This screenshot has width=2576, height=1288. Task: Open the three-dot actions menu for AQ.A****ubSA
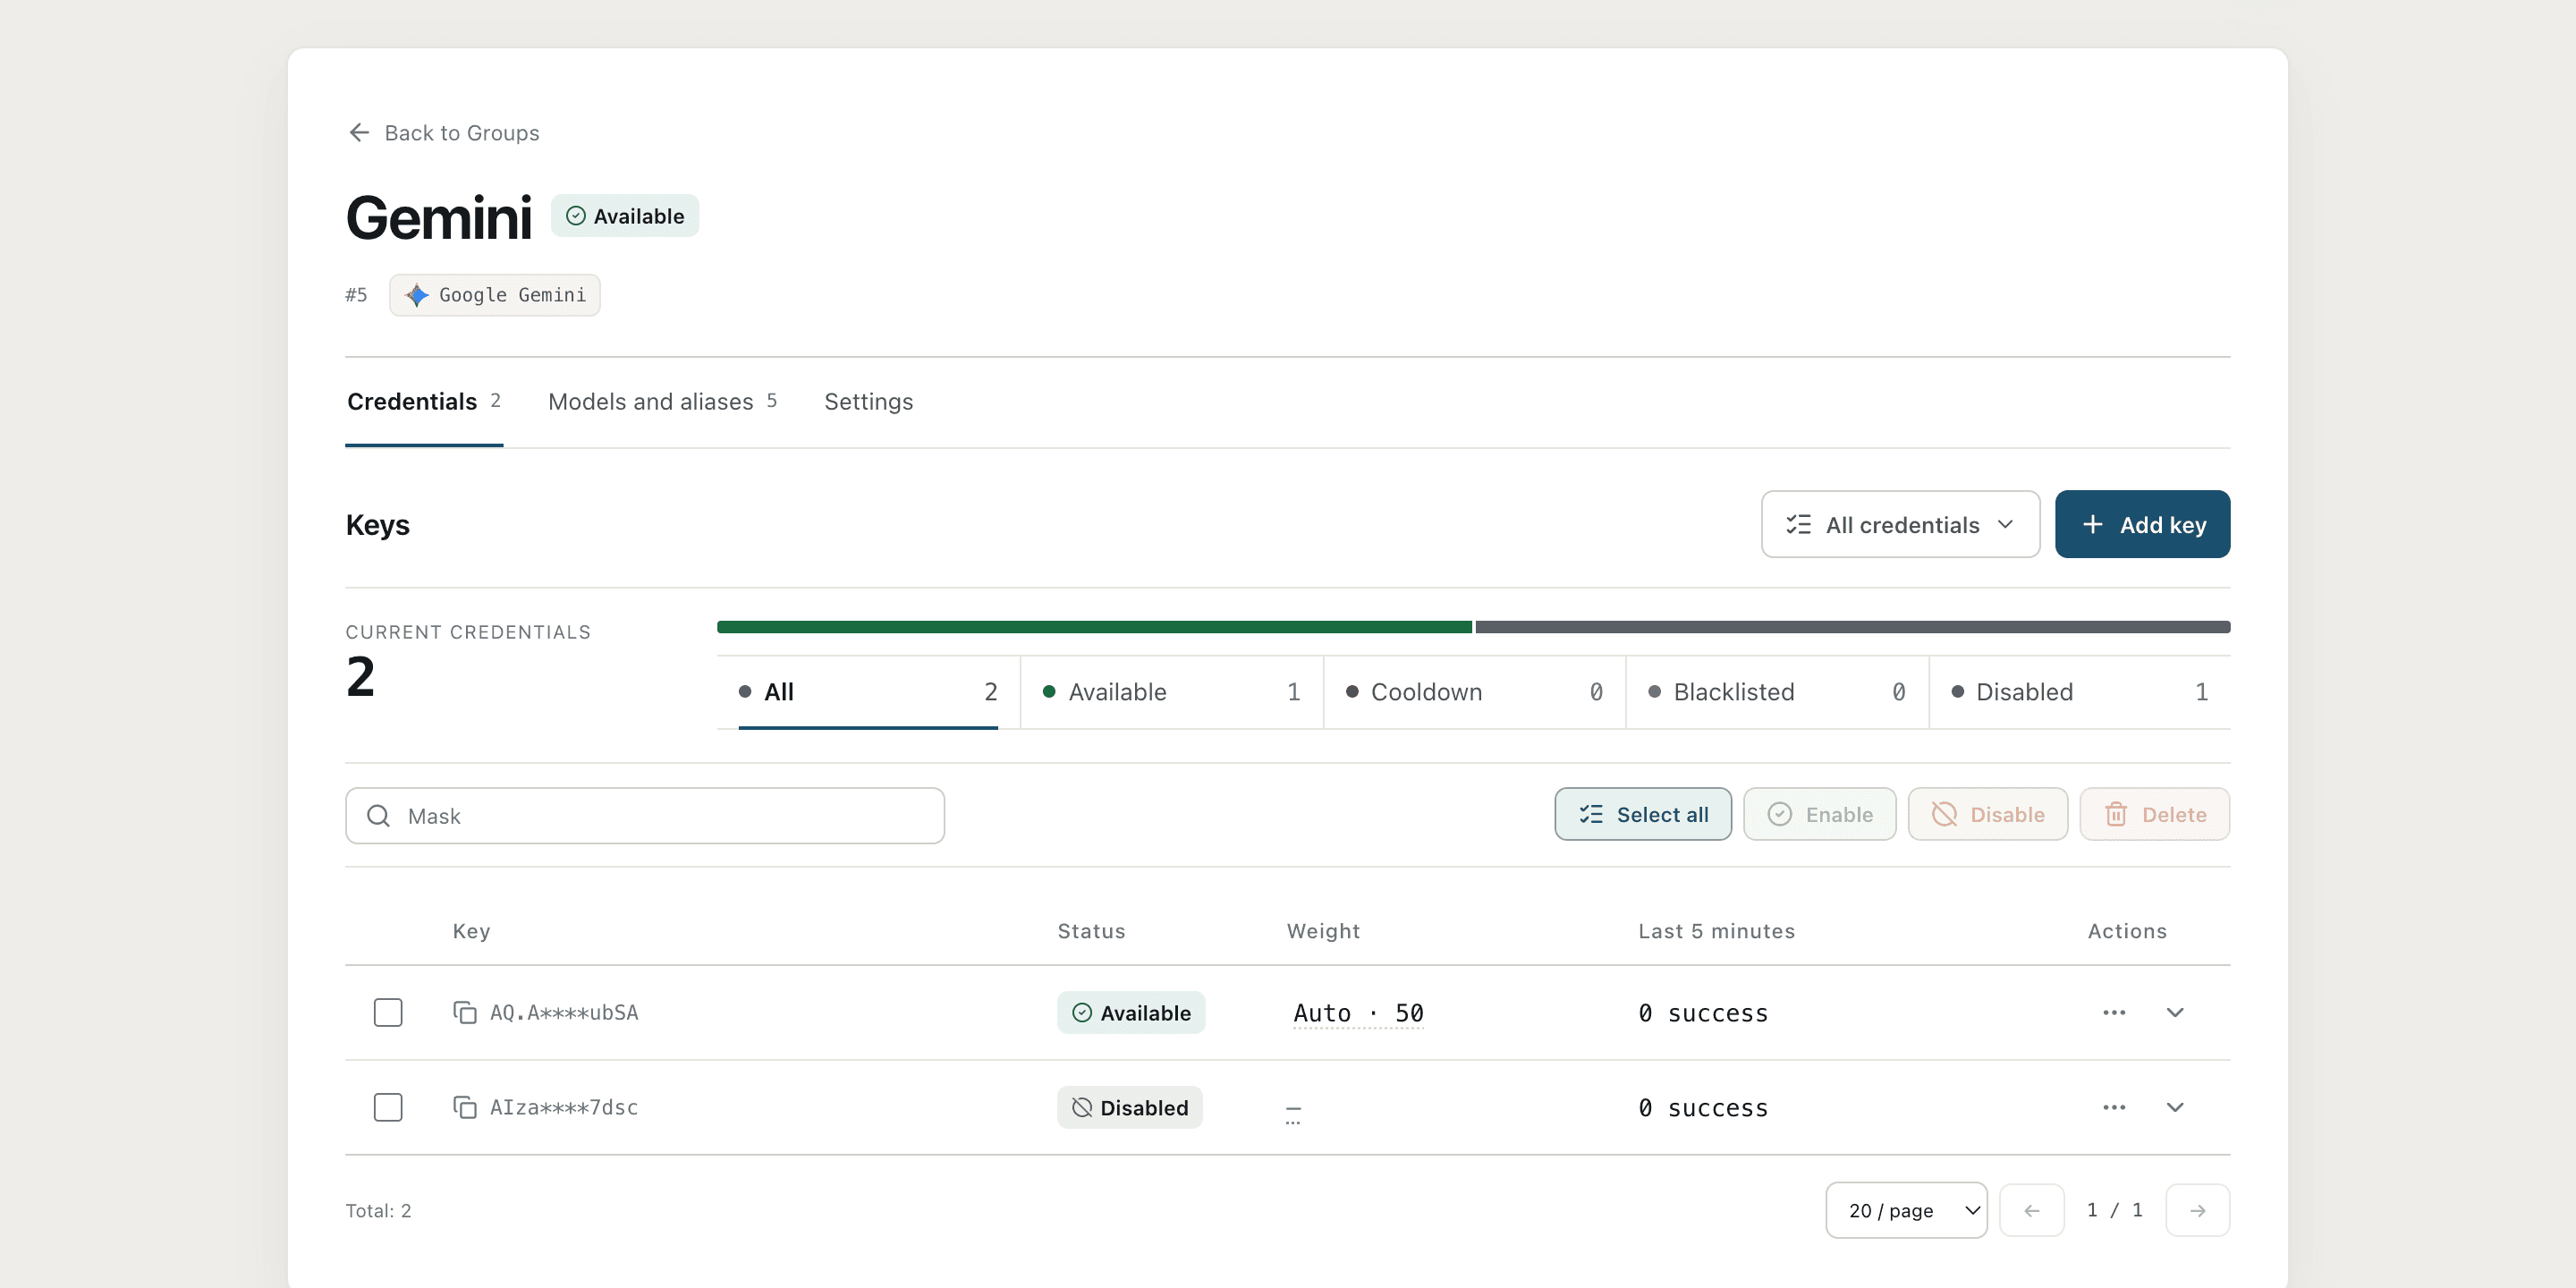pos(2114,1012)
